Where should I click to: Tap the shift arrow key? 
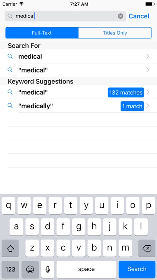(x=10, y=248)
